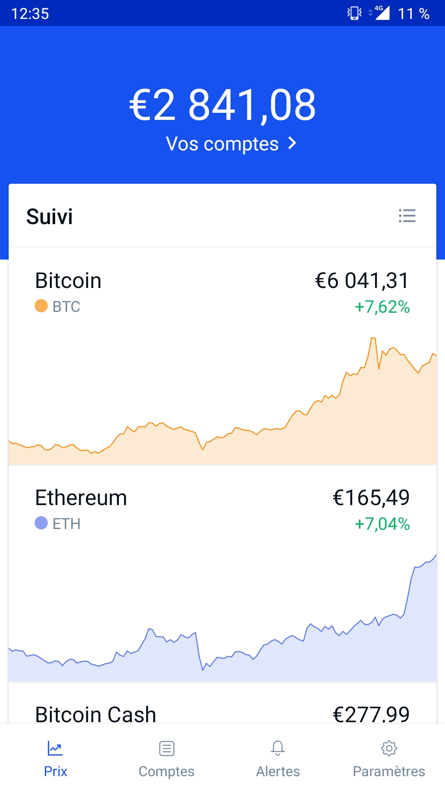This screenshot has height=791, width=445.
Task: Open the Suivi list view icon
Action: pyautogui.click(x=407, y=215)
